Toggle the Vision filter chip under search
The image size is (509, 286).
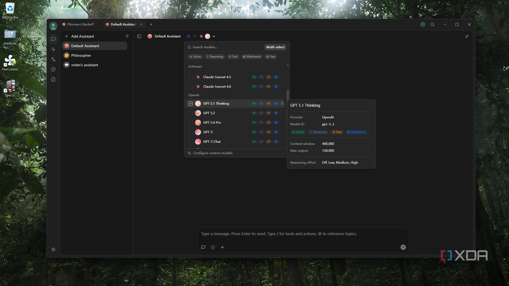pos(195,57)
